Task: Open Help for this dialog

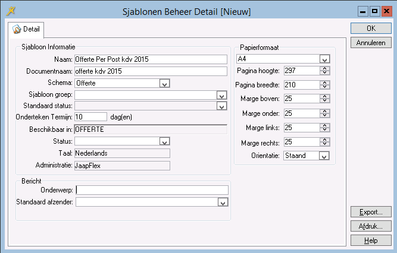Action: pyautogui.click(x=371, y=241)
